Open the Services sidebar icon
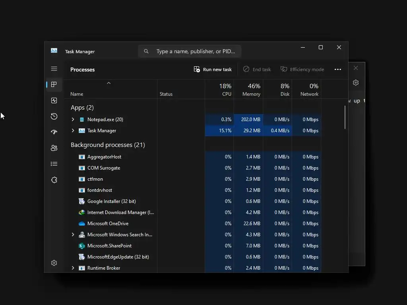407x305 pixels. pos(54,180)
